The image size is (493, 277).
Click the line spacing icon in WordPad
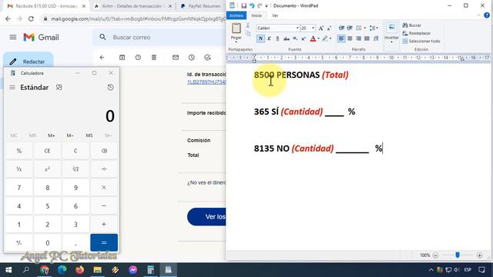pyautogui.click(x=372, y=28)
